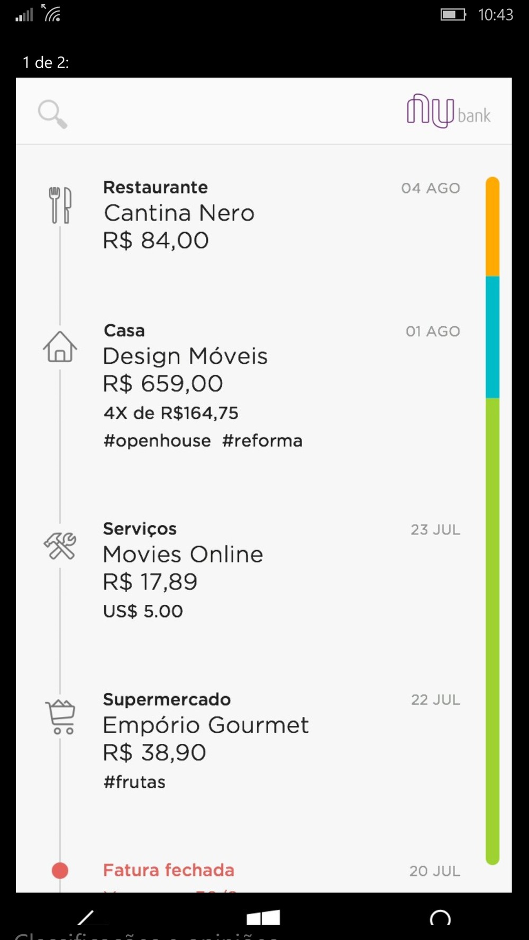
Task: Click the orange spending bar segment
Action: click(x=492, y=226)
